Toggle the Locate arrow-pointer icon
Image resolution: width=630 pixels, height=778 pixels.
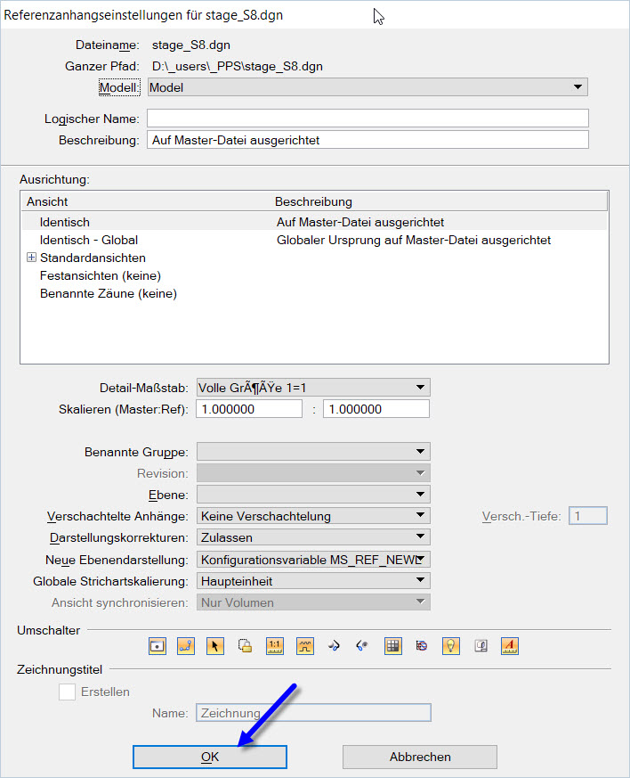tap(215, 646)
